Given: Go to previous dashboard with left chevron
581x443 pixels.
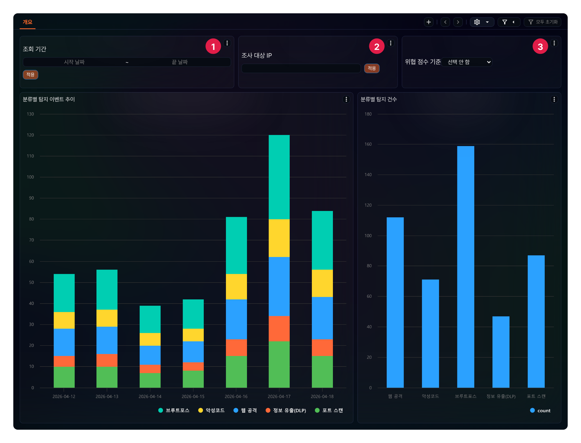Looking at the screenshot, I should [445, 22].
